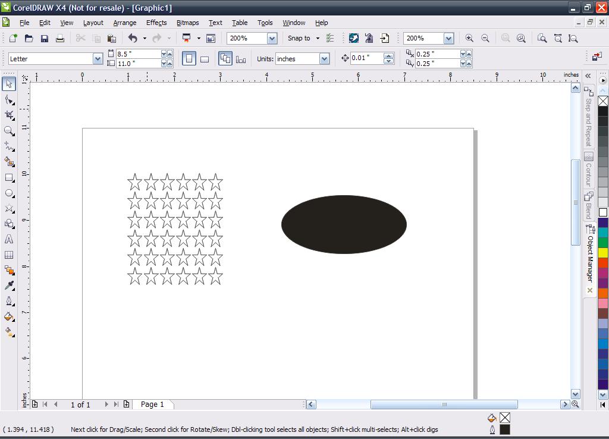Viewport: 609px width, 439px height.
Task: Click the Zoom In magnifier button
Action: (x=469, y=38)
